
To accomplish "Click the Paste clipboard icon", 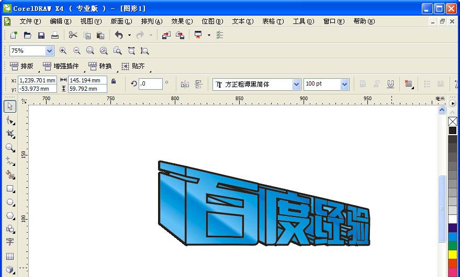I will point(100,35).
